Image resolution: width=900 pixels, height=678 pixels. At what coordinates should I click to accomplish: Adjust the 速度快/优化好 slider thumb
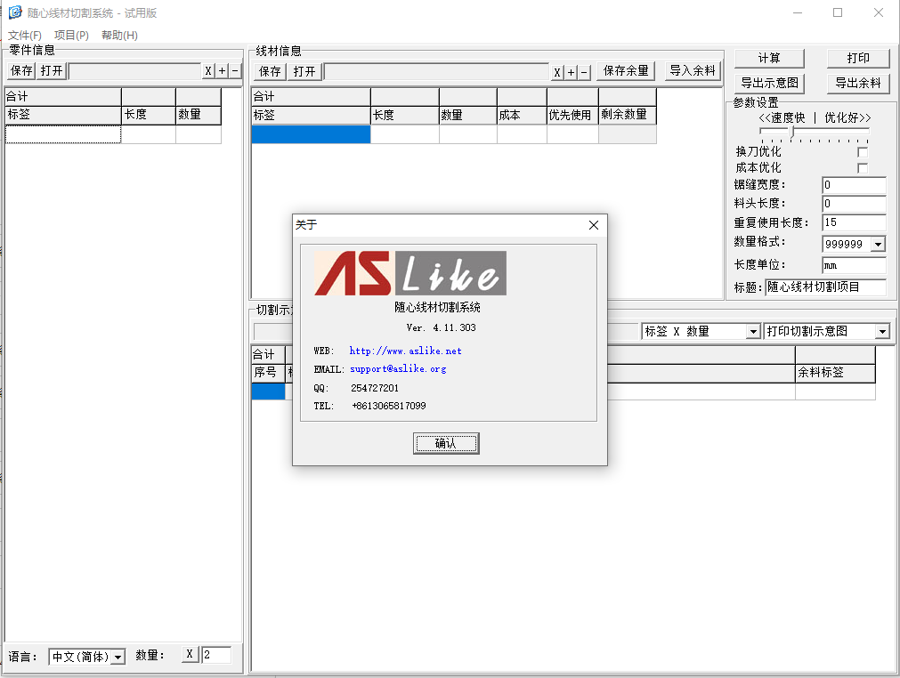792,132
